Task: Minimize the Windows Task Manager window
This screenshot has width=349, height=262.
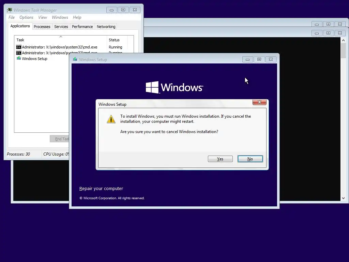Action: click(111, 10)
